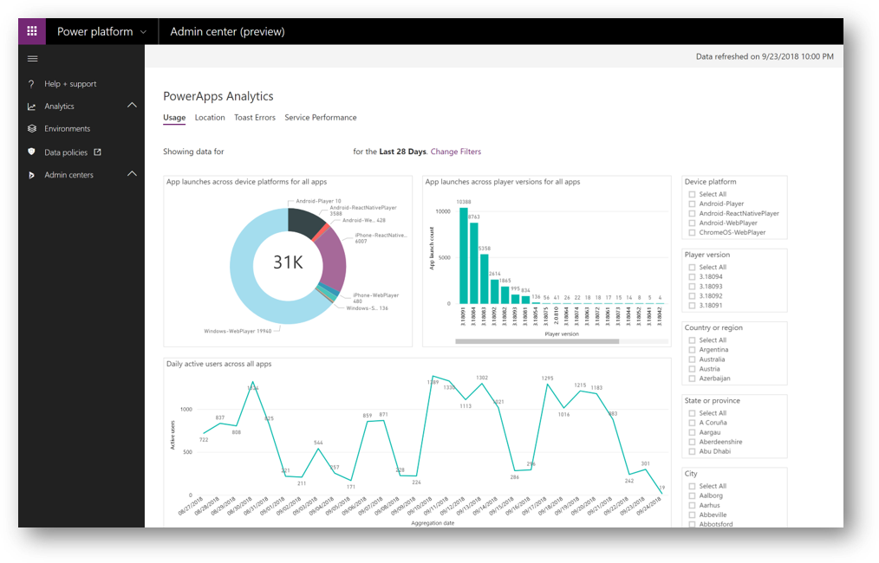The height and width of the screenshot is (563, 879).
Task: Click the Change Filters link
Action: tap(455, 152)
